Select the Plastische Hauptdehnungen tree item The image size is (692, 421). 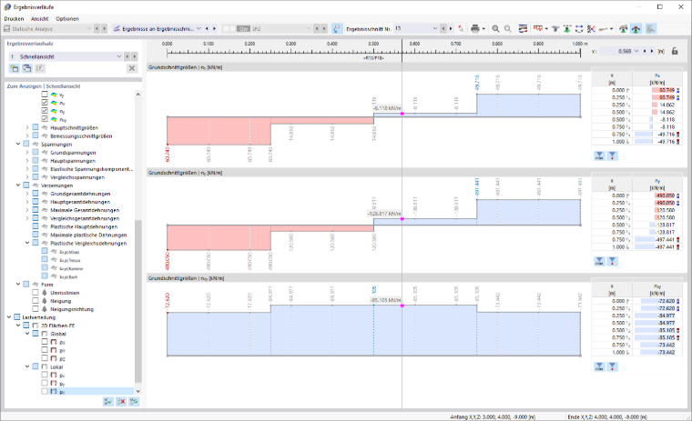tap(84, 226)
